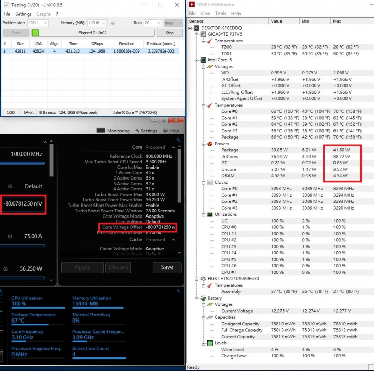374x371 pixels.
Task: Click the proposed settings panel scrollbar
Action: (179, 175)
